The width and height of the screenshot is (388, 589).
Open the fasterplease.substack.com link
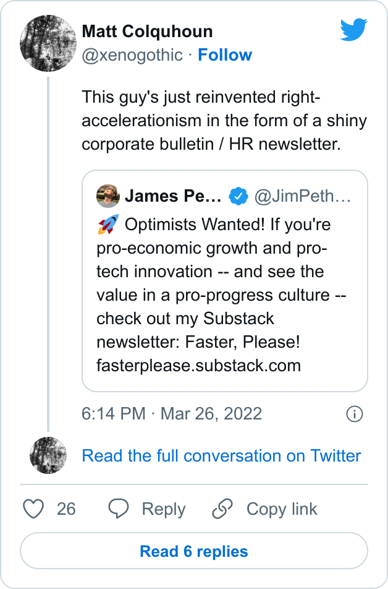198,365
